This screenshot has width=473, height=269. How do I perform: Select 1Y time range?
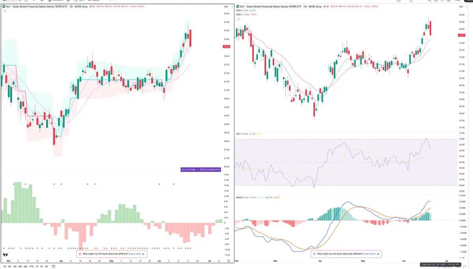coord(37,267)
